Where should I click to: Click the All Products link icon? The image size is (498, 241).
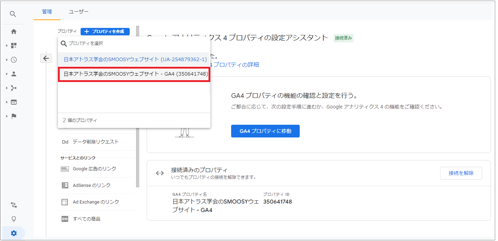[x=65, y=219]
